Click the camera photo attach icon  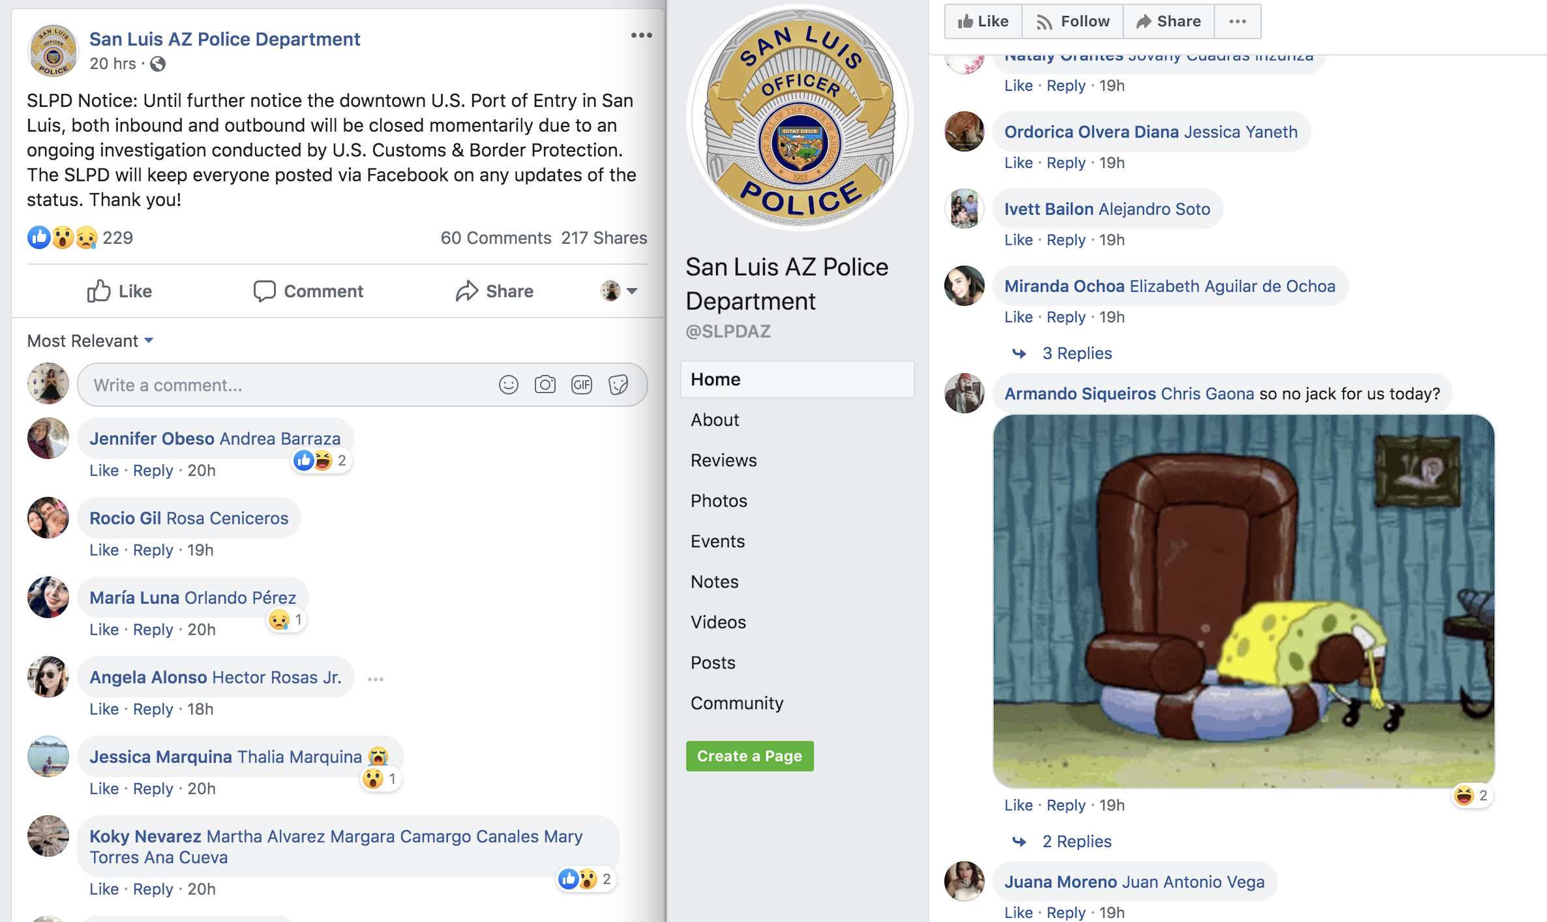545,385
